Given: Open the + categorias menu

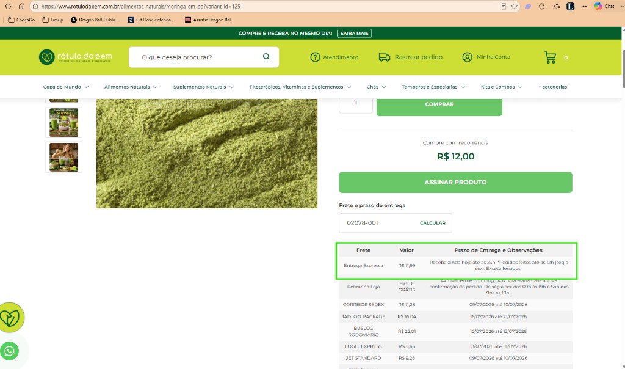Looking at the screenshot, I should click(x=552, y=87).
